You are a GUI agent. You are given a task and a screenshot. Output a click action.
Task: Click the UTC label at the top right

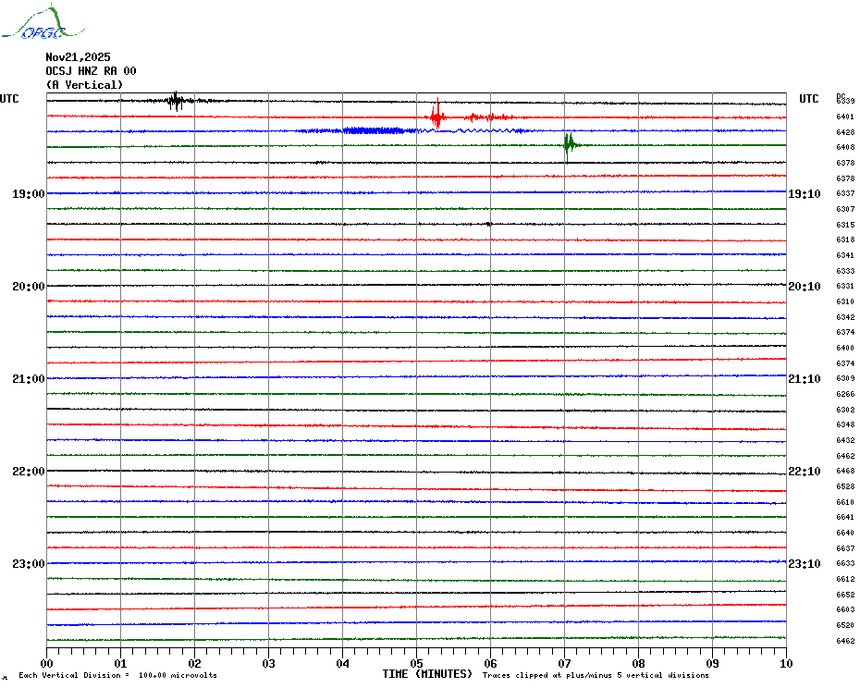808,99
